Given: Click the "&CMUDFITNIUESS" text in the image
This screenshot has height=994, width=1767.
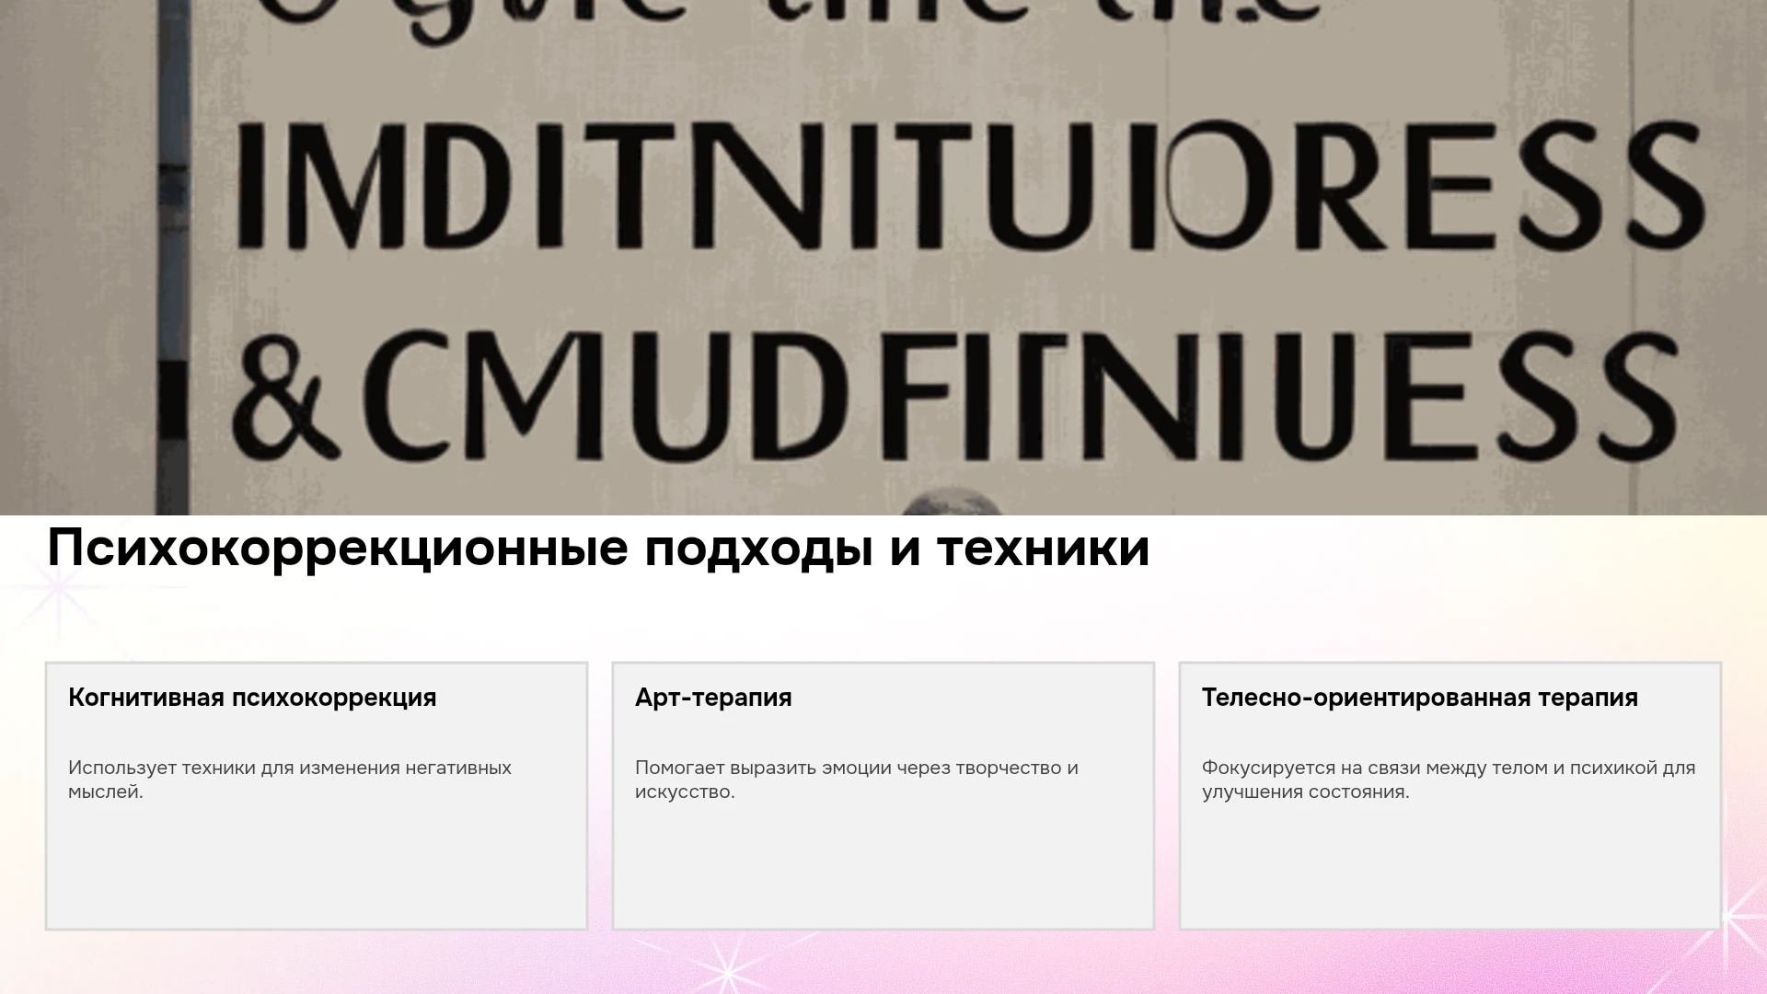Looking at the screenshot, I should (955, 396).
